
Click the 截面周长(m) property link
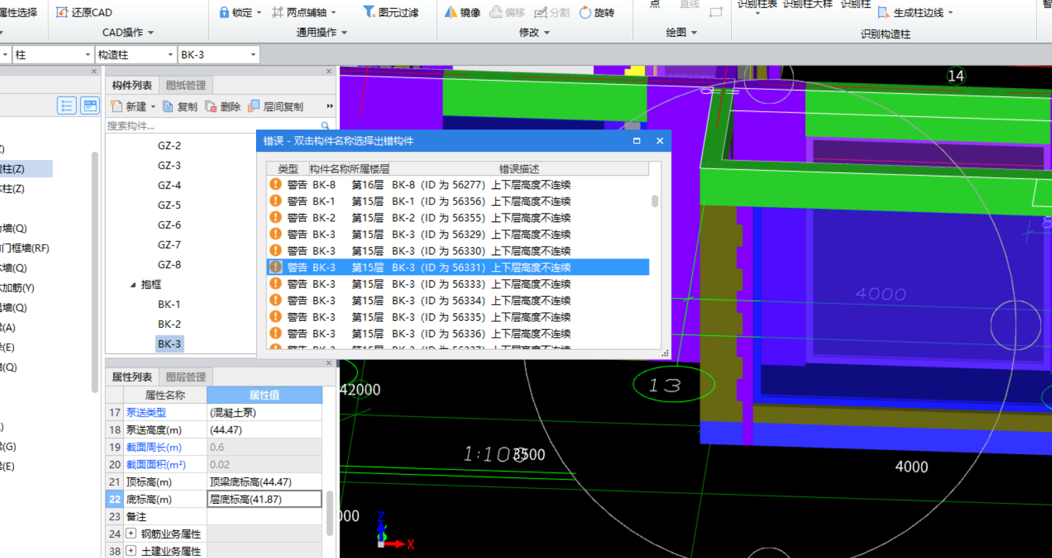(x=154, y=447)
